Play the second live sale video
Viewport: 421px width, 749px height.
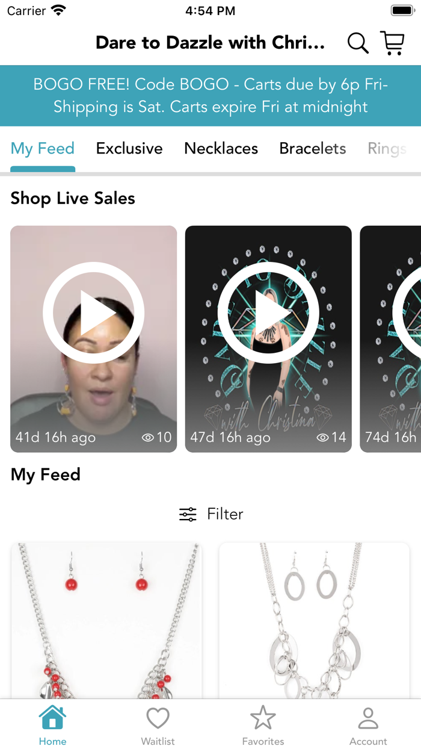(268, 312)
